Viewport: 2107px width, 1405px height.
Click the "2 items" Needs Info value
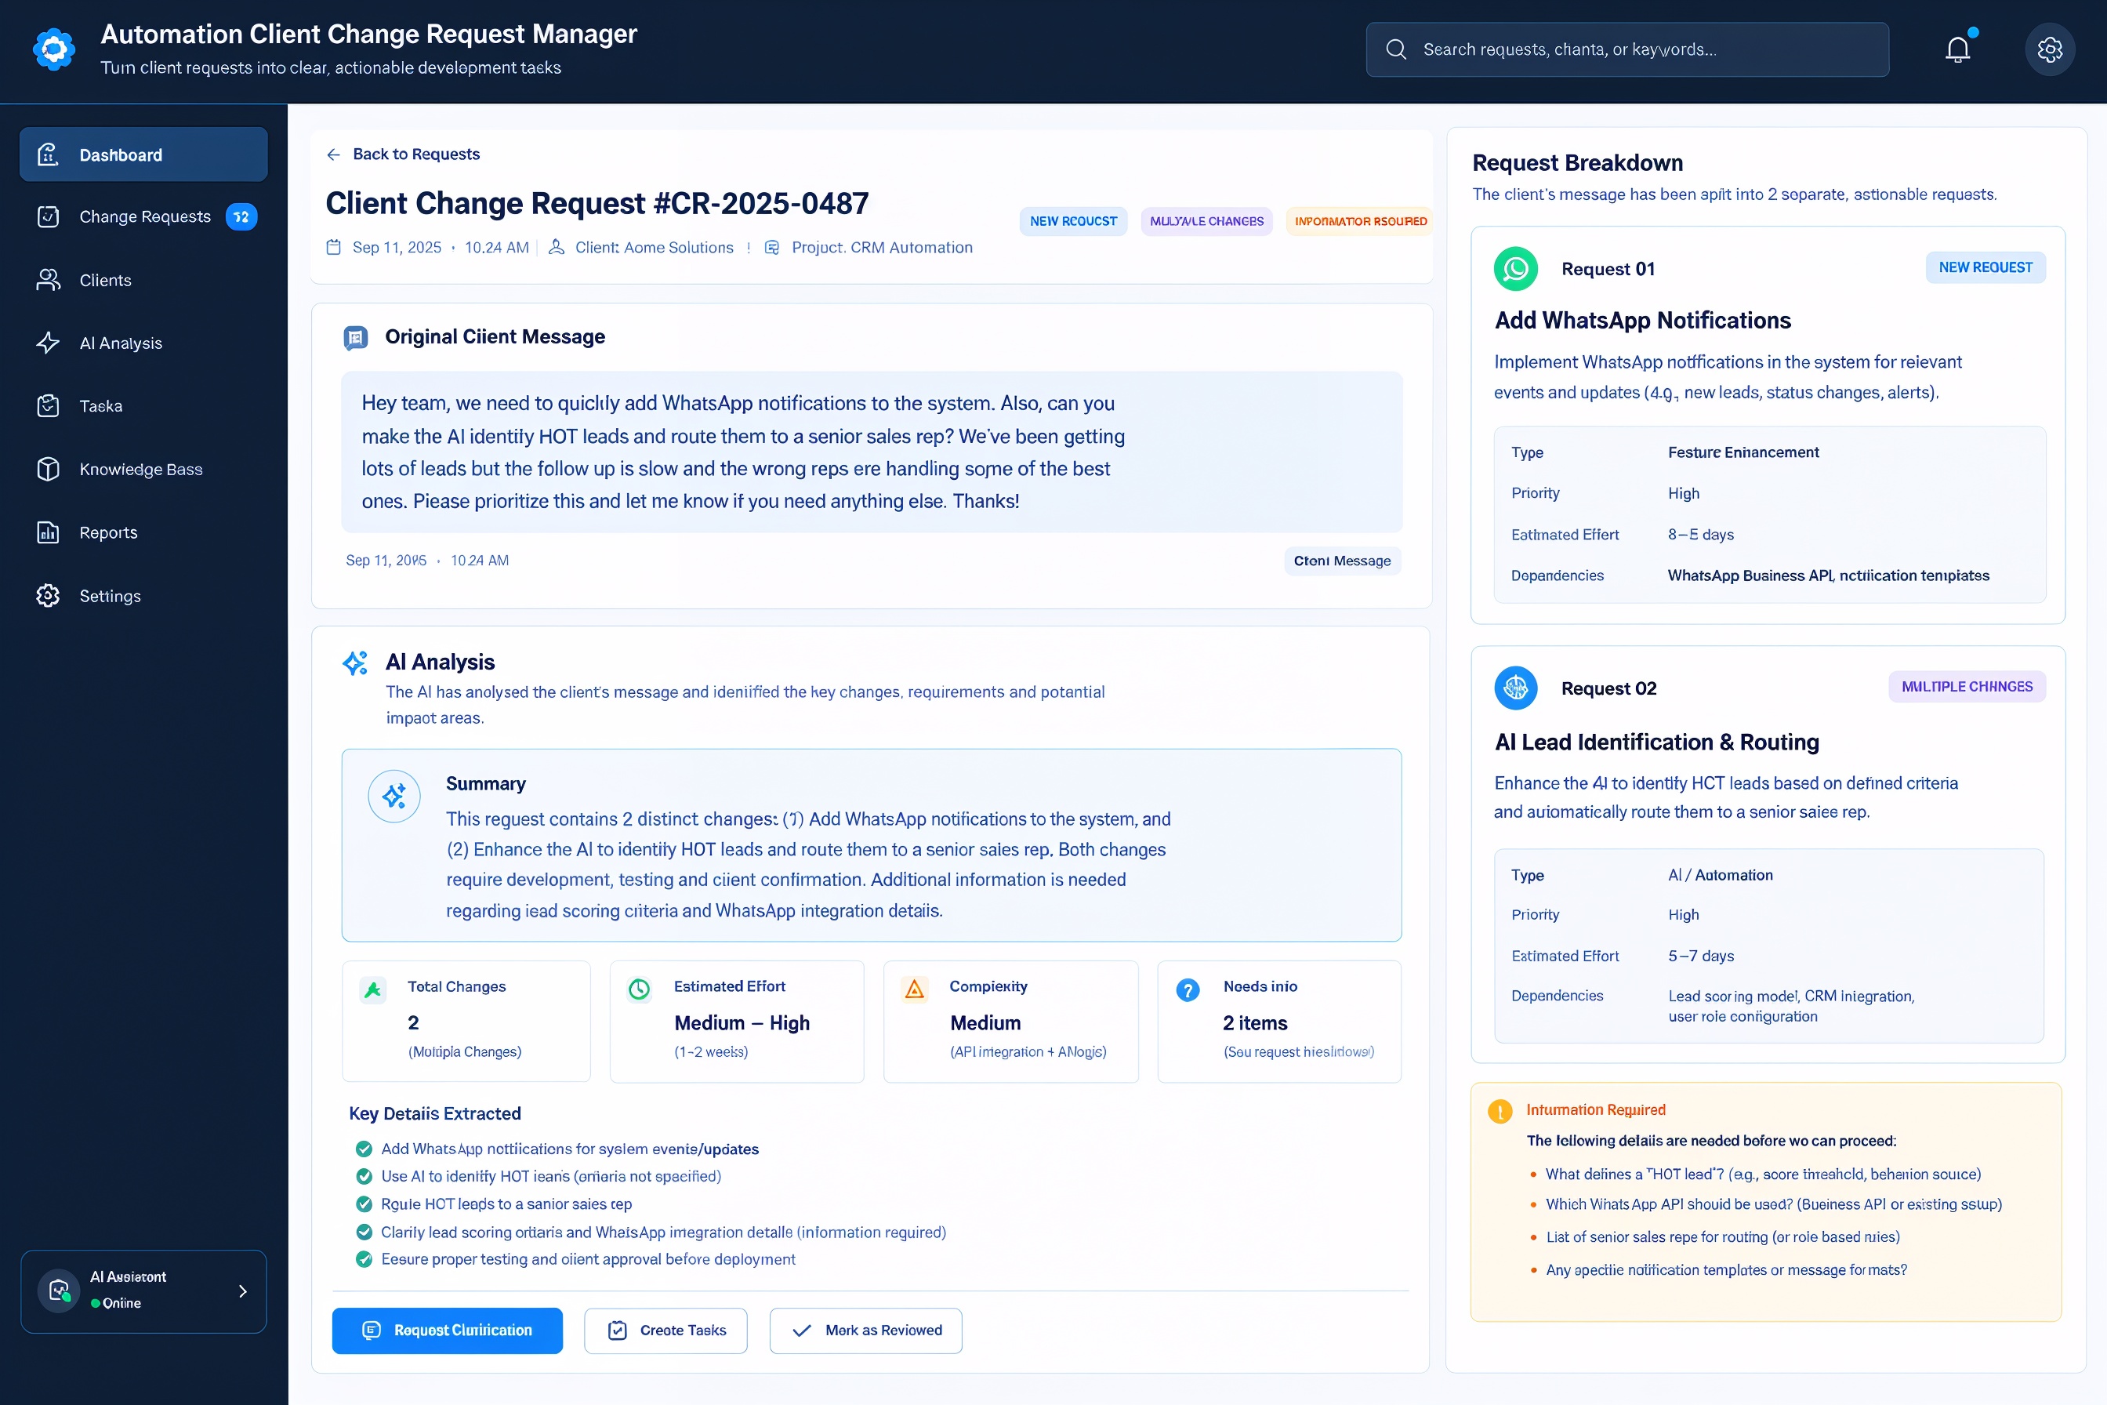1255,1022
